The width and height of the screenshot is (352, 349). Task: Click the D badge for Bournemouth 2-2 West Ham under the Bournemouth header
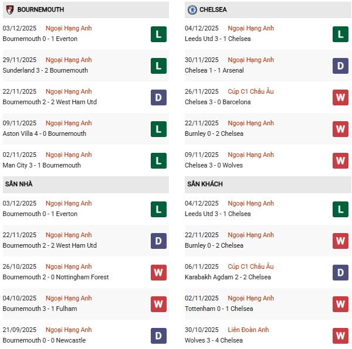click(x=158, y=97)
